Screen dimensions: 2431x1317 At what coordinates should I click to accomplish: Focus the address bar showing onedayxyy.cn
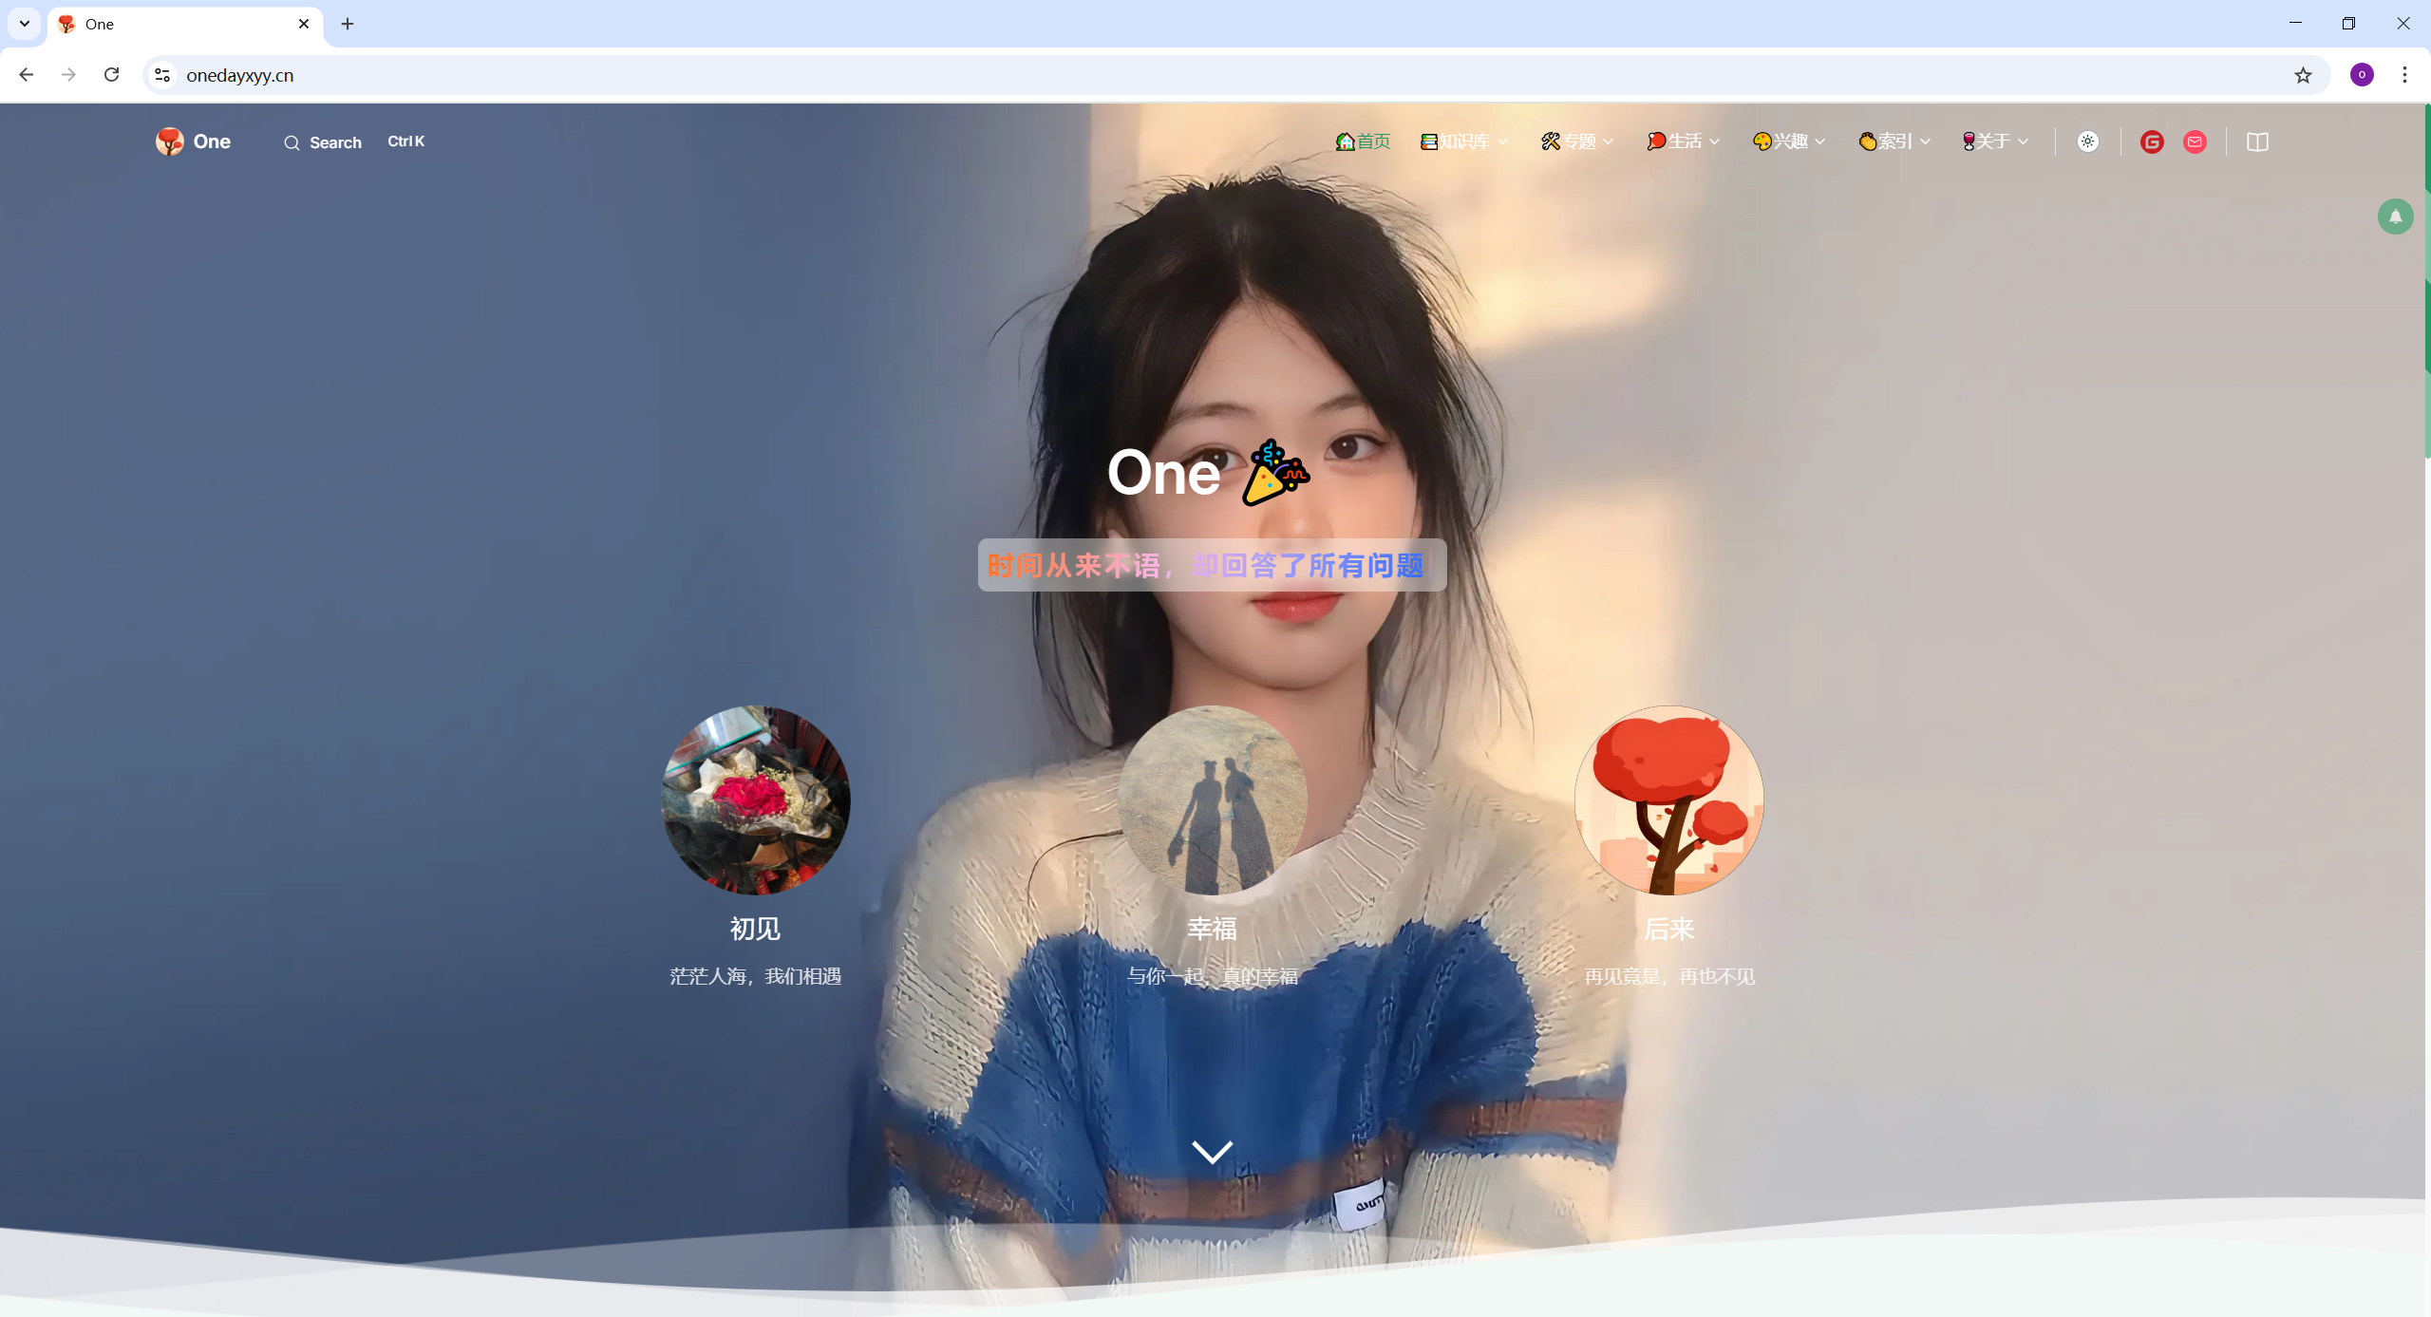[x=1234, y=75]
